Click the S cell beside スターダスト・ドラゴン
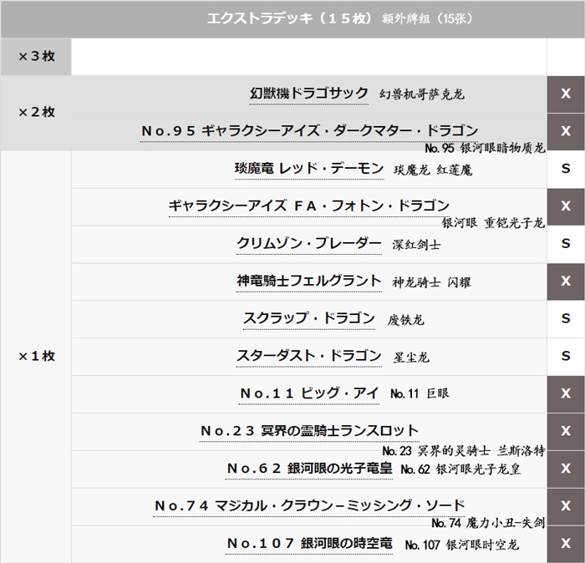Viewport: 585px width, 563px height. click(x=566, y=356)
